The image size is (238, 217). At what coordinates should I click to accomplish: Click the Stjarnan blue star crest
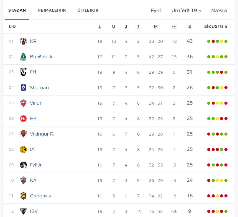tap(23, 88)
